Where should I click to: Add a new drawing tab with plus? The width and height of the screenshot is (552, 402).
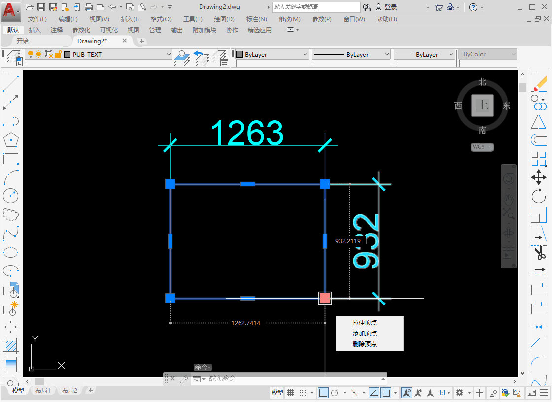[142, 41]
